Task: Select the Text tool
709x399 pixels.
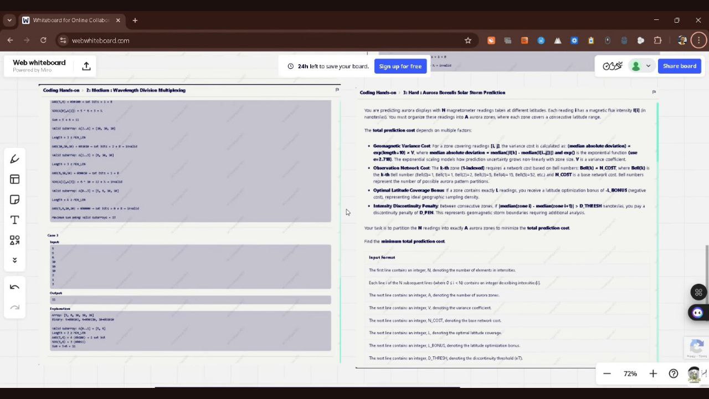Action: [x=15, y=220]
